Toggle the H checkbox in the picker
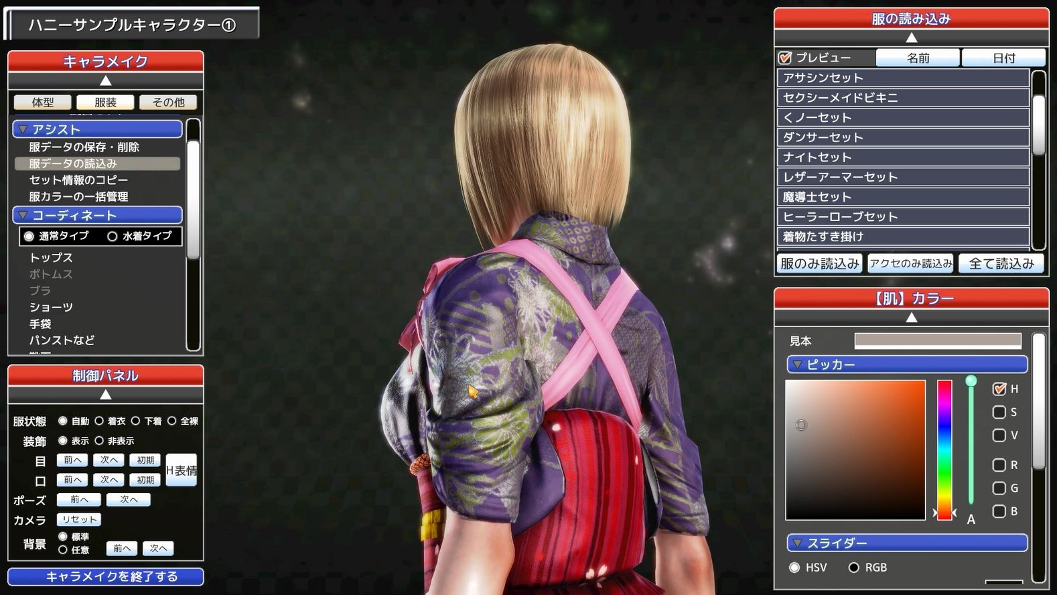The width and height of the screenshot is (1057, 595). (x=999, y=389)
